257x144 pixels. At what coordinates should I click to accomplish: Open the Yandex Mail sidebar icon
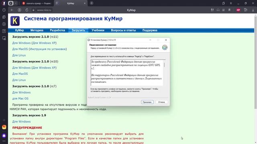pyautogui.click(x=4, y=127)
